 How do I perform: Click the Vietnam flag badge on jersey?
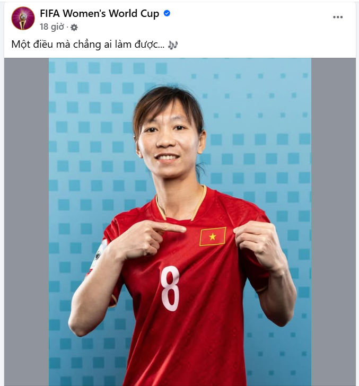213,236
